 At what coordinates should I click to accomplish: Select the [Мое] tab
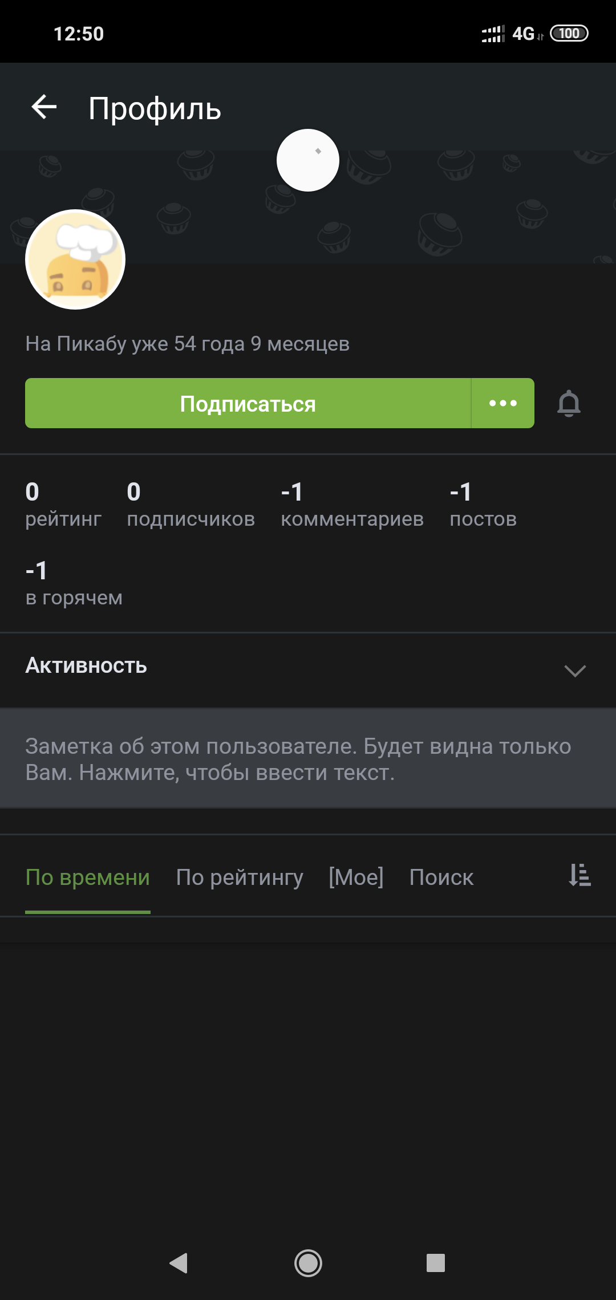(x=356, y=877)
